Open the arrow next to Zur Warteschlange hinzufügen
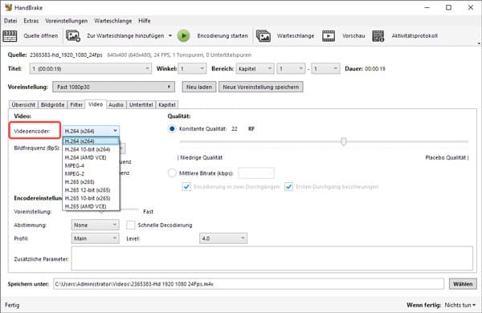 point(170,36)
